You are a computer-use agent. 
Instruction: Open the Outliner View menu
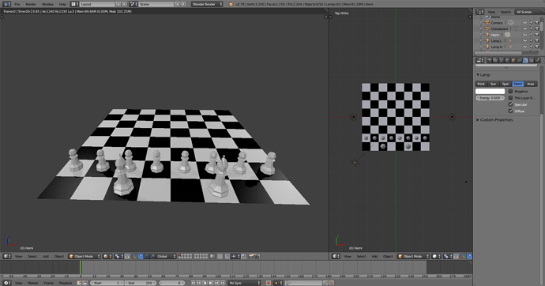pos(491,12)
